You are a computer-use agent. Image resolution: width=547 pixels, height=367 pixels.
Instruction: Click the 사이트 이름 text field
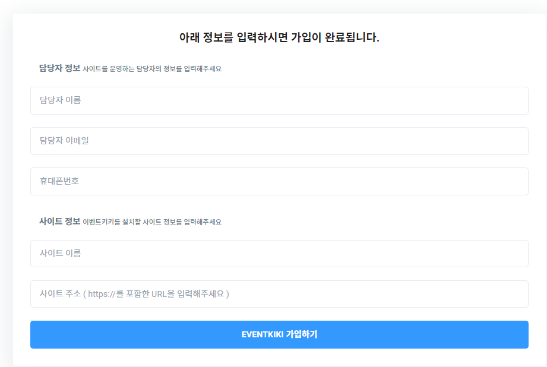coord(279,254)
